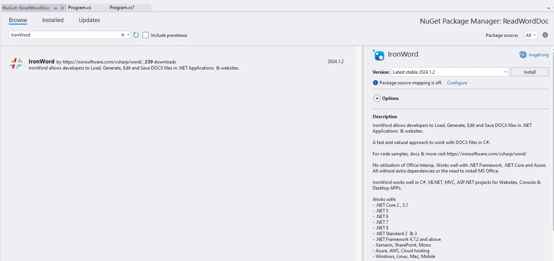Viewport: 554px width, 261px height.
Task: Clear the IronWord search text with X
Action: point(123,35)
